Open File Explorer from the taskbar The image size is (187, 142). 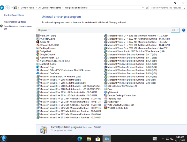point(88,139)
